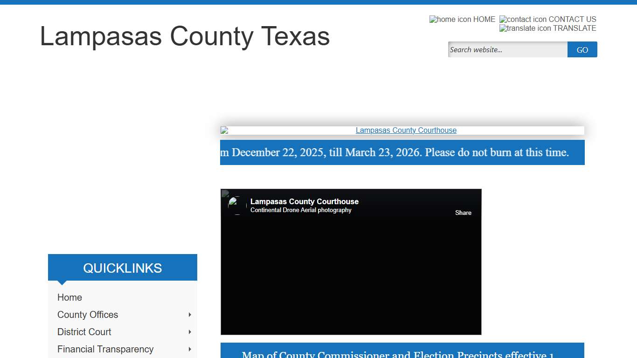The image size is (637, 358).
Task: Open the HOME navigation item
Action: (483, 19)
